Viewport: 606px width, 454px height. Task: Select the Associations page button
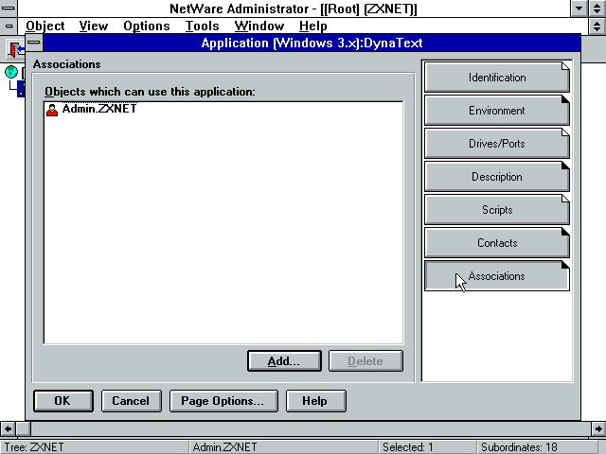pos(496,276)
